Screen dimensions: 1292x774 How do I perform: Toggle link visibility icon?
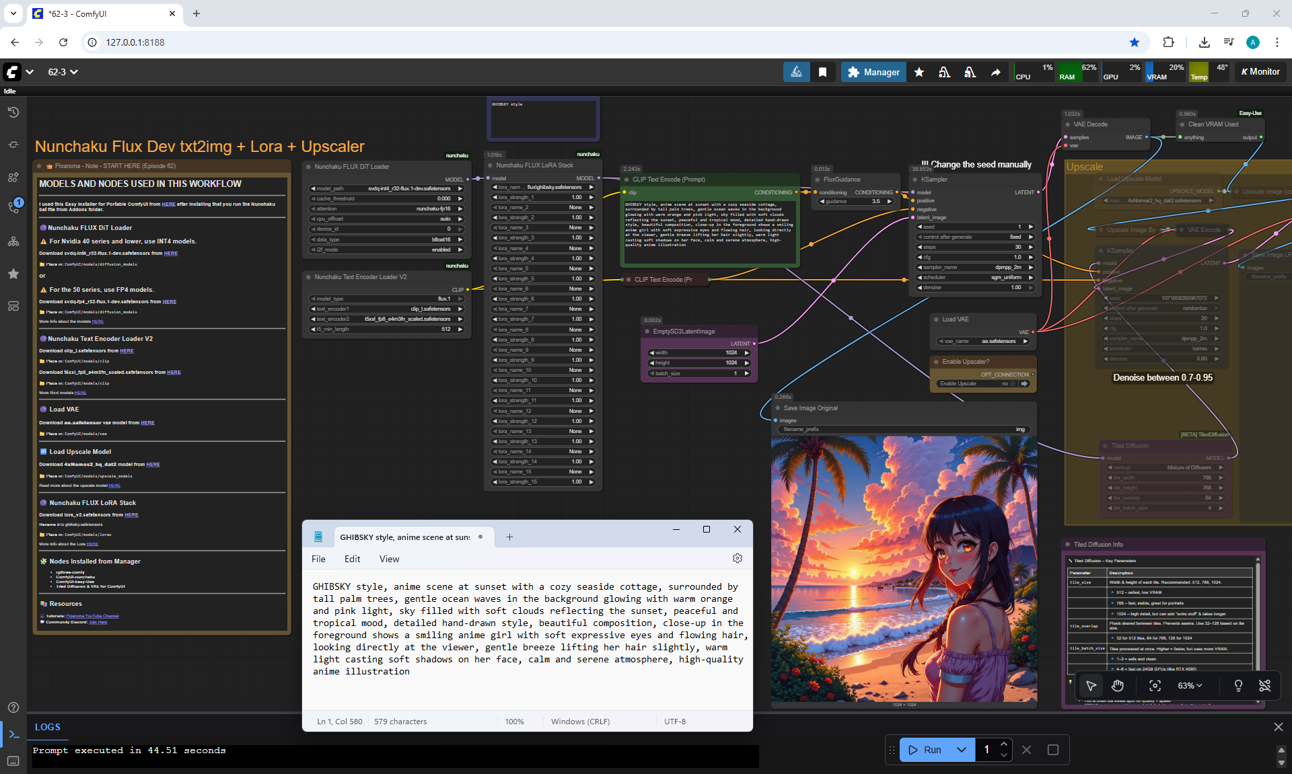click(x=1265, y=685)
